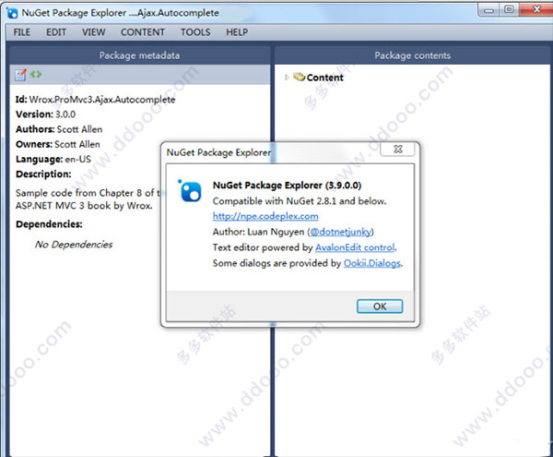Open the FILE menu

click(22, 32)
